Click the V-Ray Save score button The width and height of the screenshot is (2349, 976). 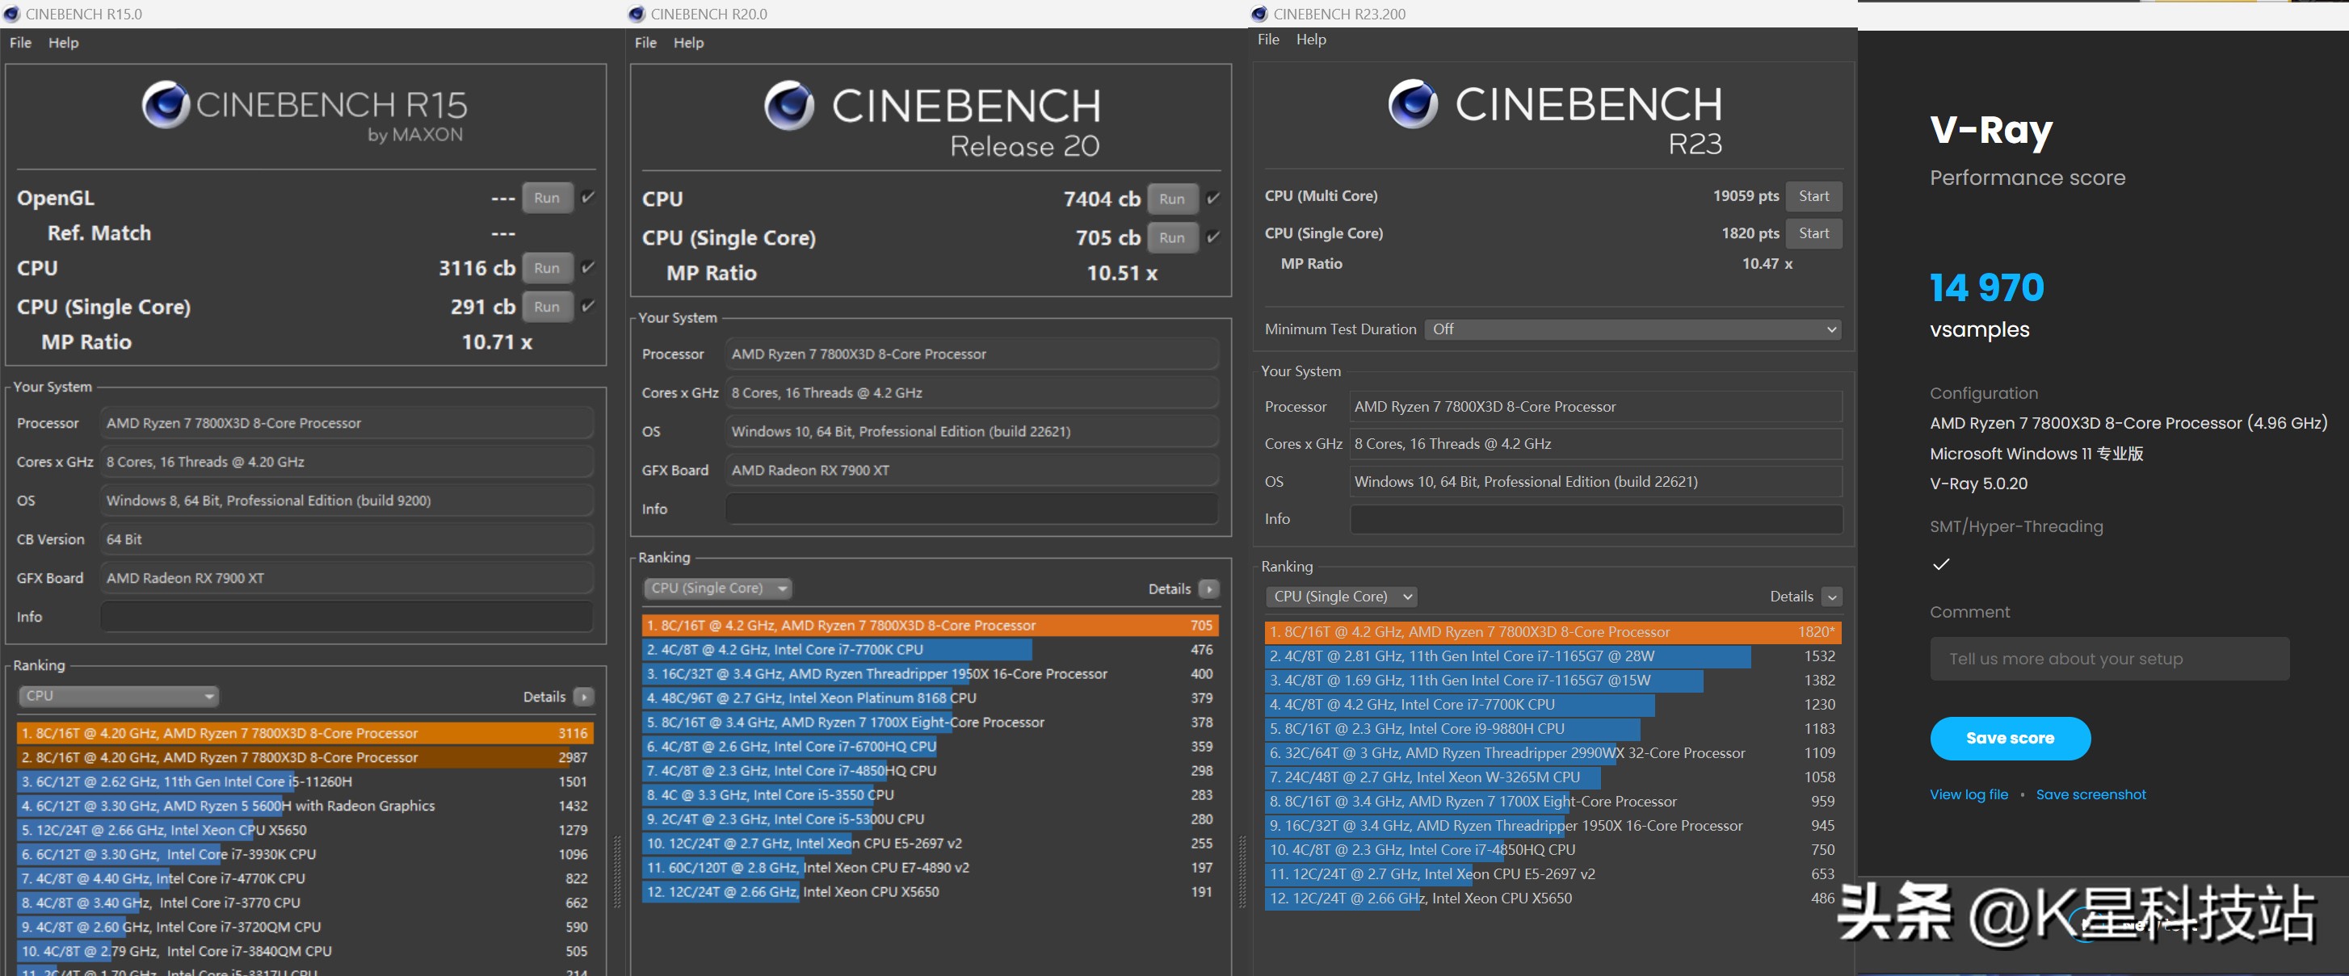tap(2009, 738)
